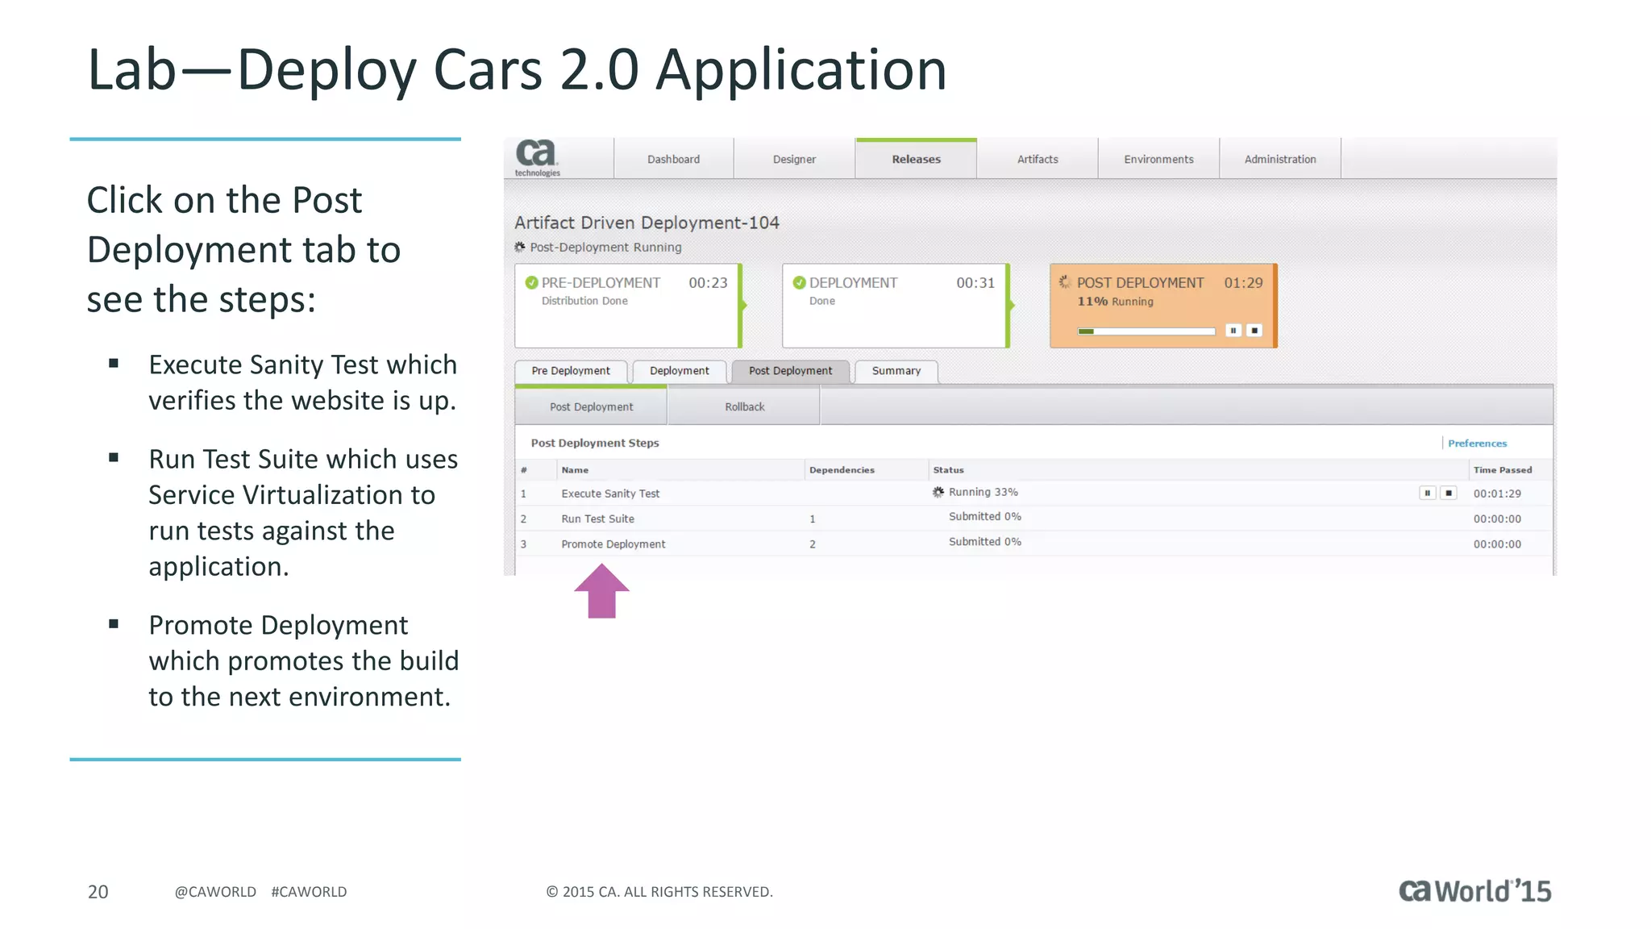Click Promote Deployment 00:00:00 time

pos(1497,544)
